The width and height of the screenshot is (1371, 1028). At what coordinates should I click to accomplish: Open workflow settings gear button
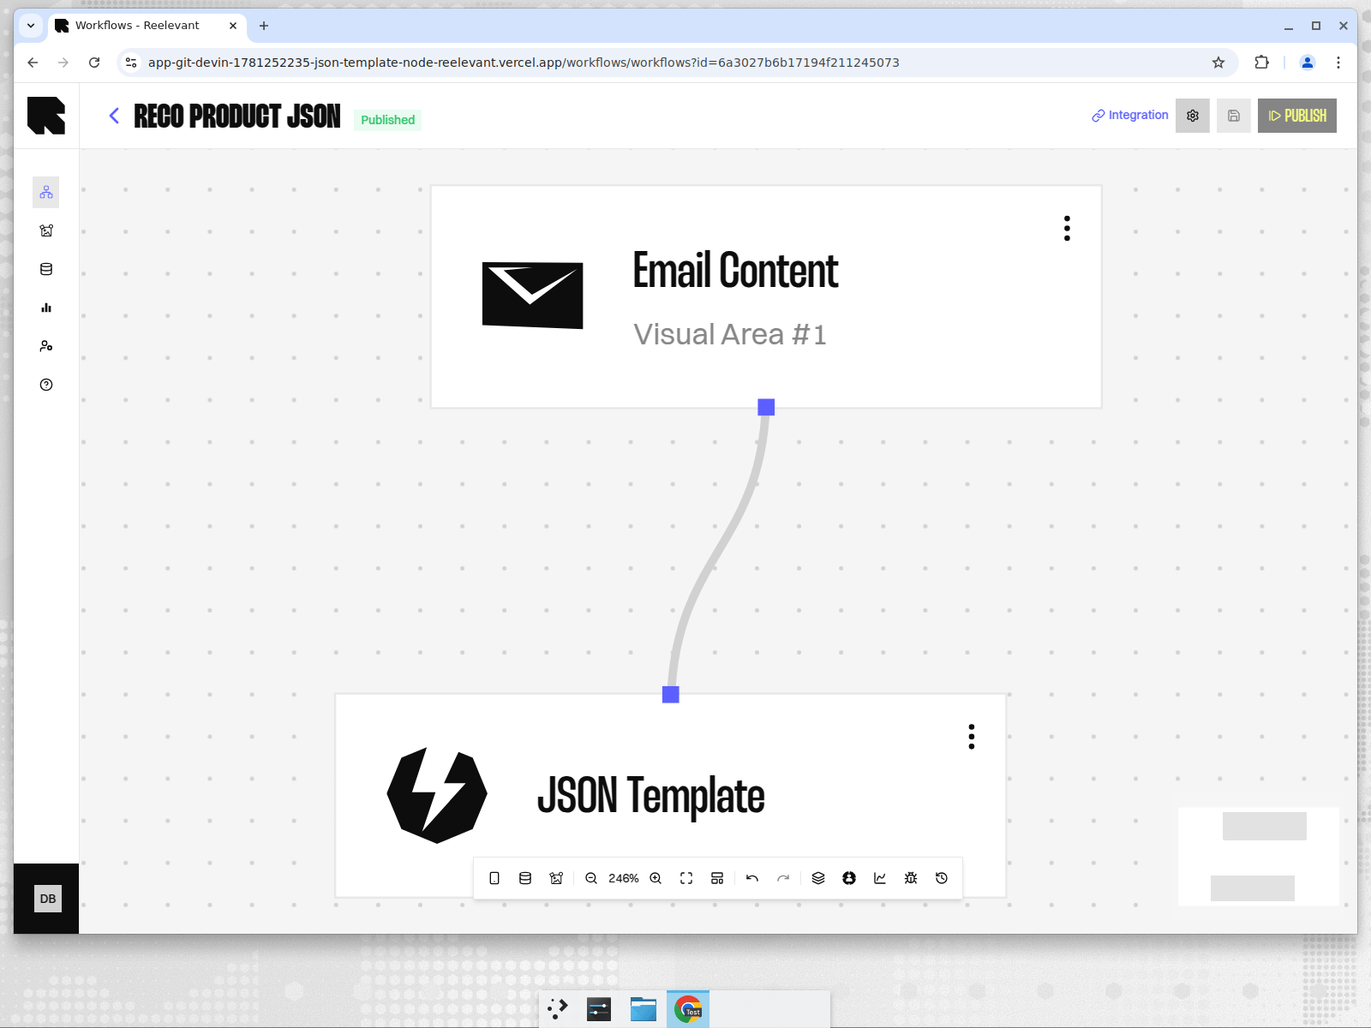[x=1193, y=116]
